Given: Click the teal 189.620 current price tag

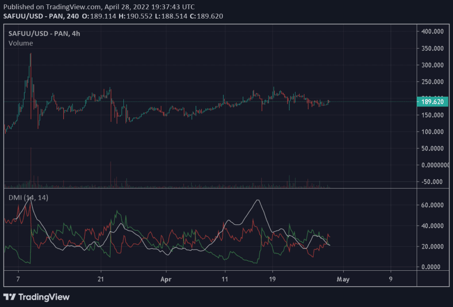Looking at the screenshot, I should pyautogui.click(x=434, y=102).
